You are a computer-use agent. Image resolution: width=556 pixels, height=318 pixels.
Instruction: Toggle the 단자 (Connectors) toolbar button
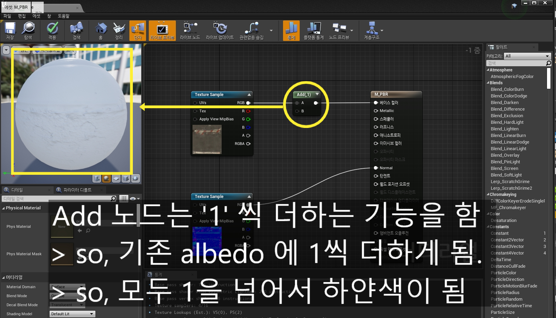(x=138, y=31)
